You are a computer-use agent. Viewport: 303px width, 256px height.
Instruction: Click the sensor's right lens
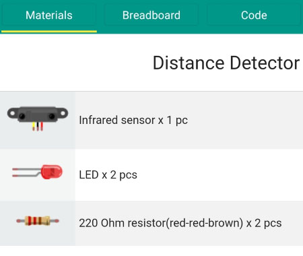52,116
